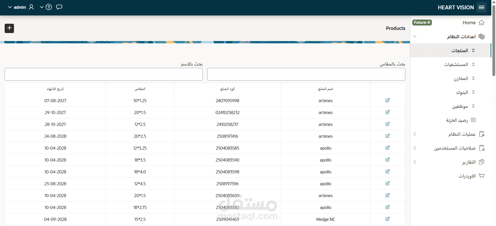Screen dimensions: 496x226
Task: Expand the التقارير section chevron
Action: [x=415, y=162]
